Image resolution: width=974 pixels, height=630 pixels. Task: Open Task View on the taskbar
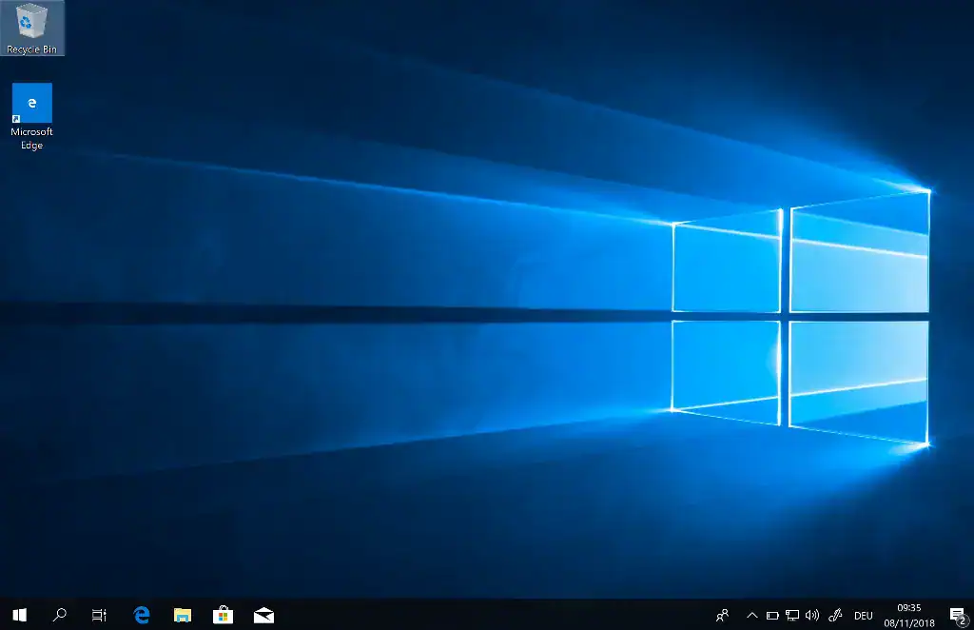[x=99, y=615]
